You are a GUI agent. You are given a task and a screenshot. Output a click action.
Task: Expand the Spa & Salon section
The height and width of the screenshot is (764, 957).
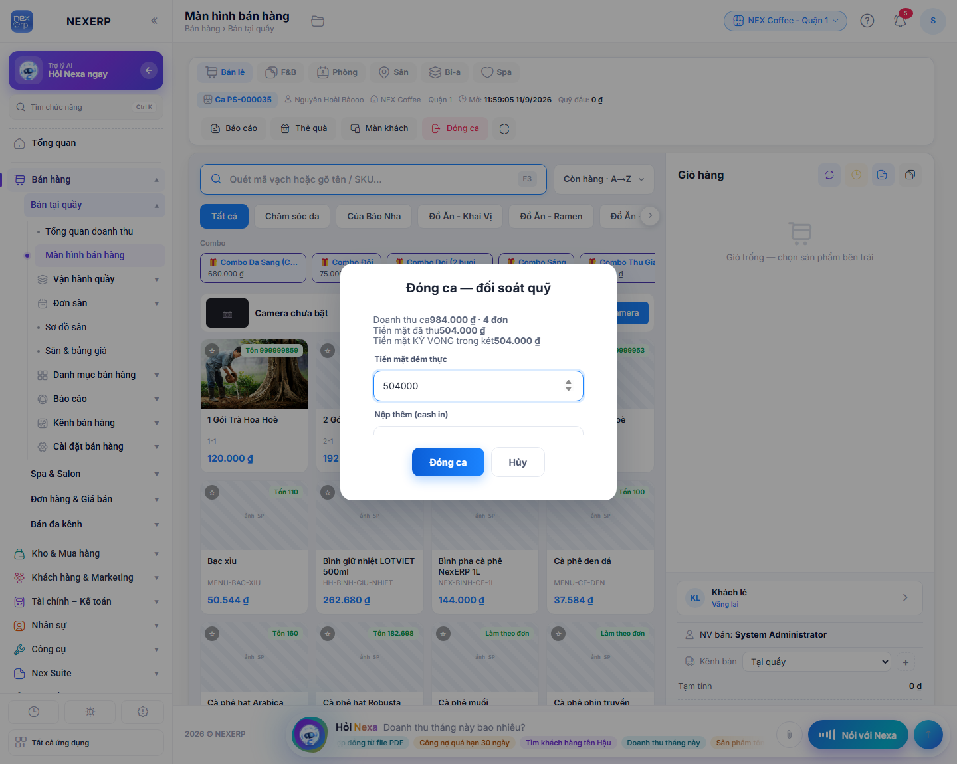point(93,474)
